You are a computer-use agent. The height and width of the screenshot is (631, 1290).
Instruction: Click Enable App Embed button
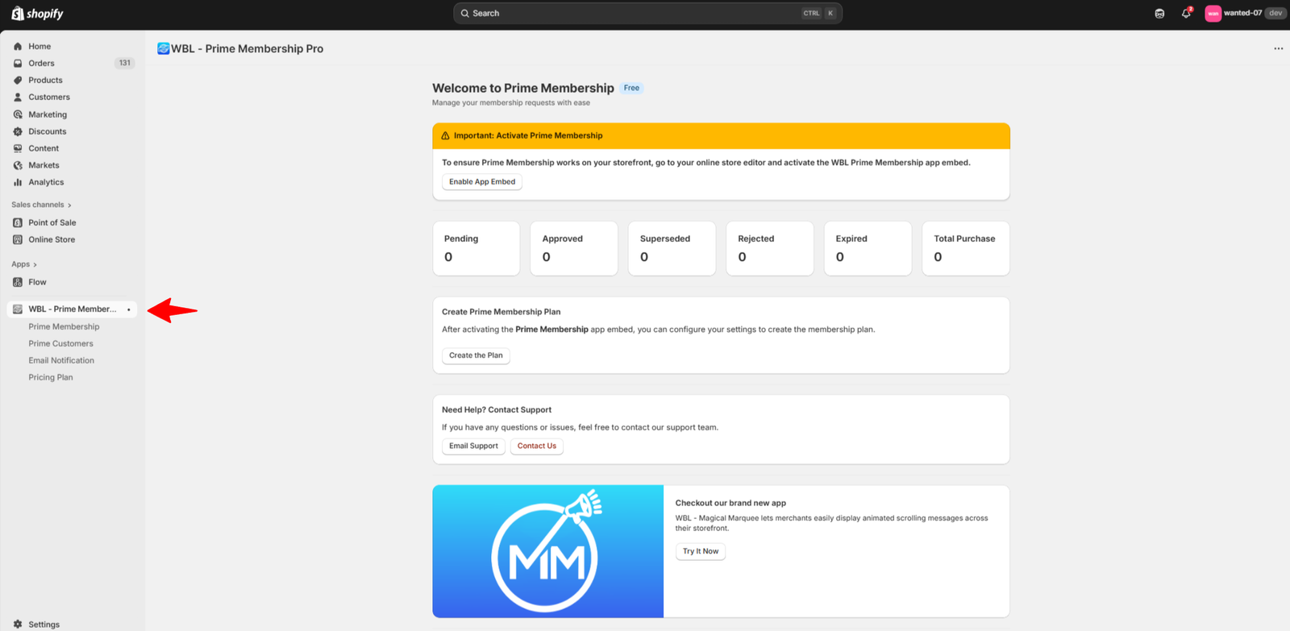(x=482, y=182)
